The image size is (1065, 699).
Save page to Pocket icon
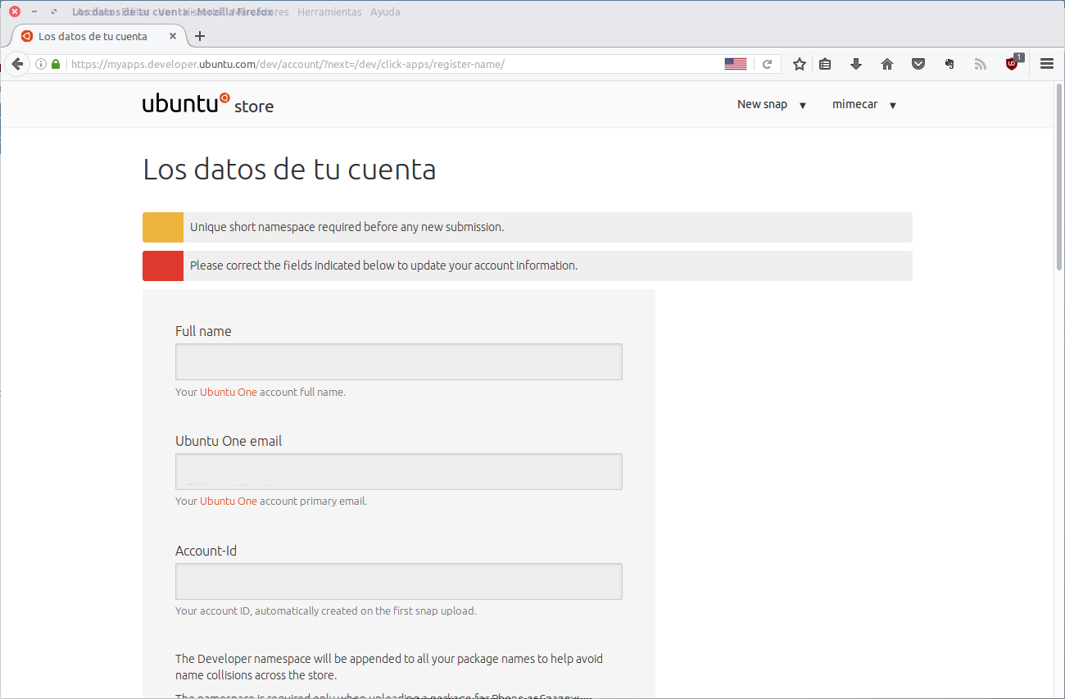tap(918, 64)
